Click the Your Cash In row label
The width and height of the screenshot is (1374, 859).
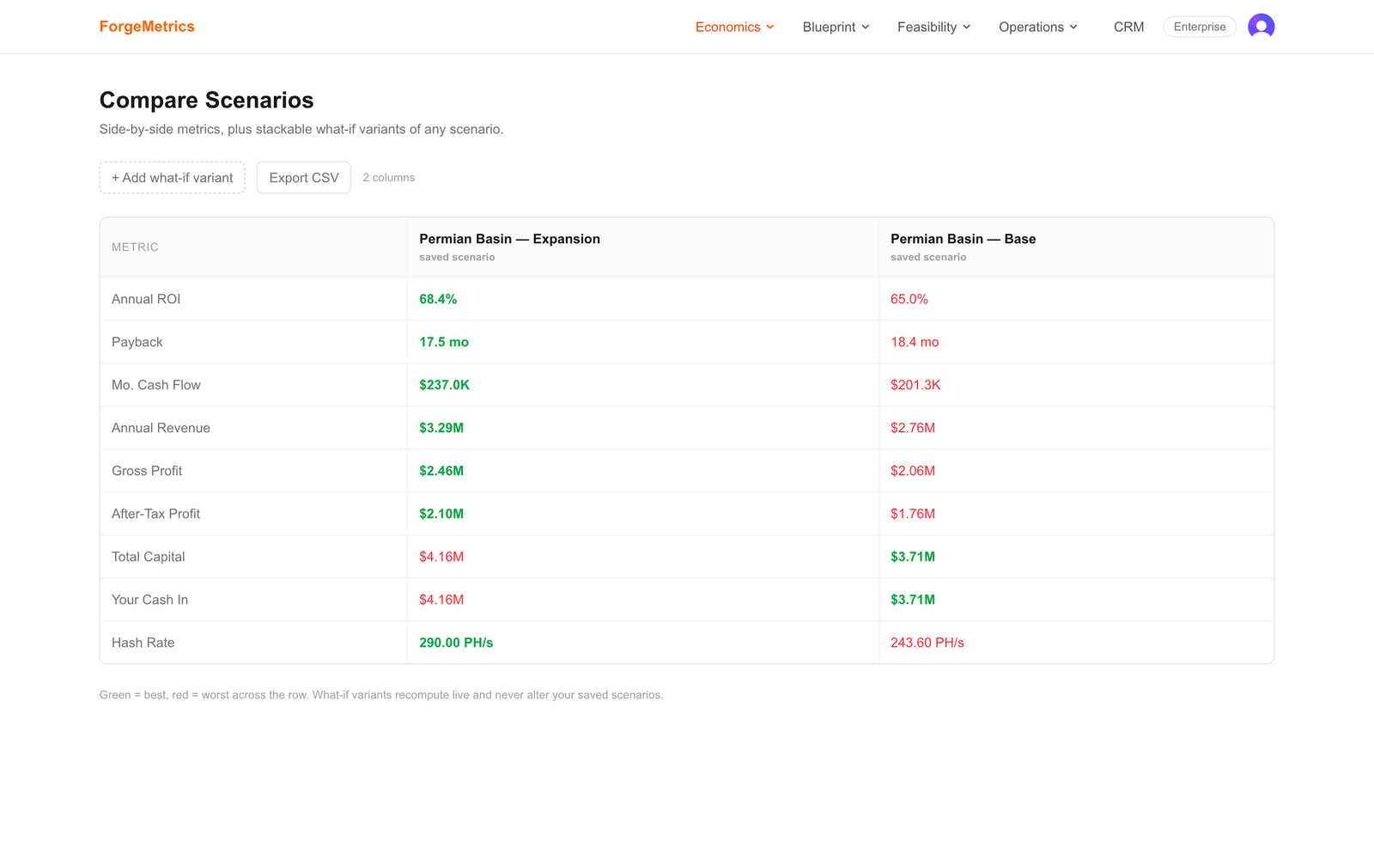point(149,600)
